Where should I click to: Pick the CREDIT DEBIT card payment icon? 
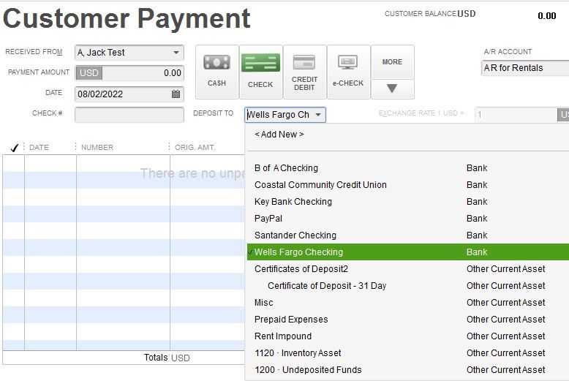(304, 72)
